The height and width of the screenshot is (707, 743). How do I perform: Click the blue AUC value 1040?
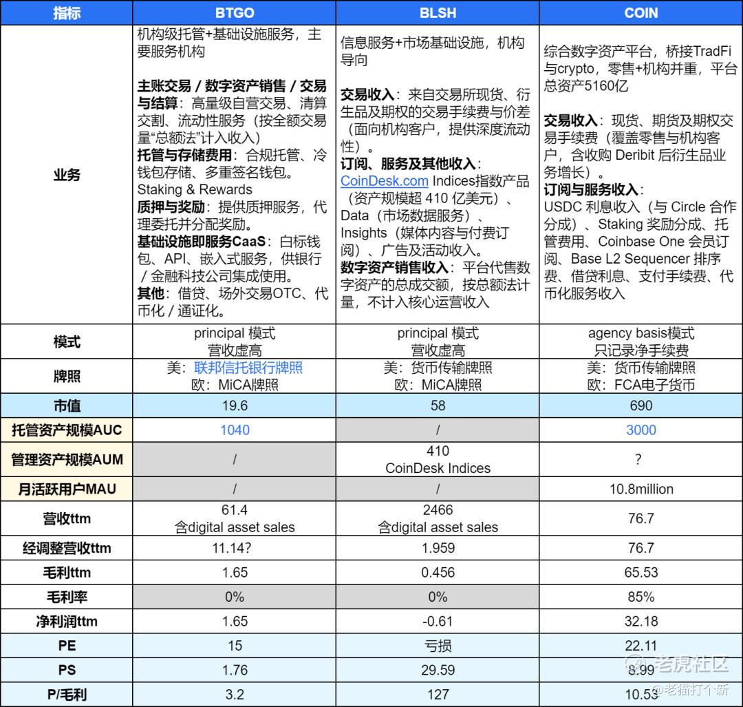235,430
